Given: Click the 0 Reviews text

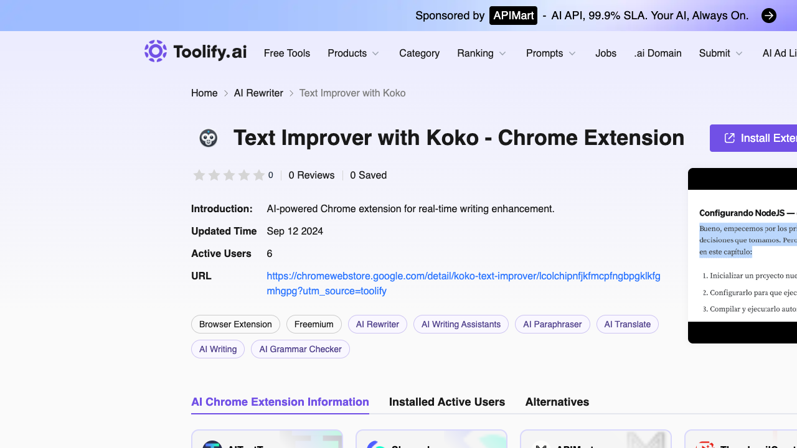Looking at the screenshot, I should pos(311,175).
